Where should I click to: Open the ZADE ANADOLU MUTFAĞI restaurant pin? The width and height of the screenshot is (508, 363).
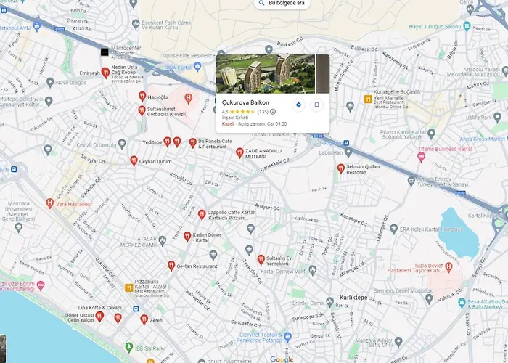coord(239,152)
